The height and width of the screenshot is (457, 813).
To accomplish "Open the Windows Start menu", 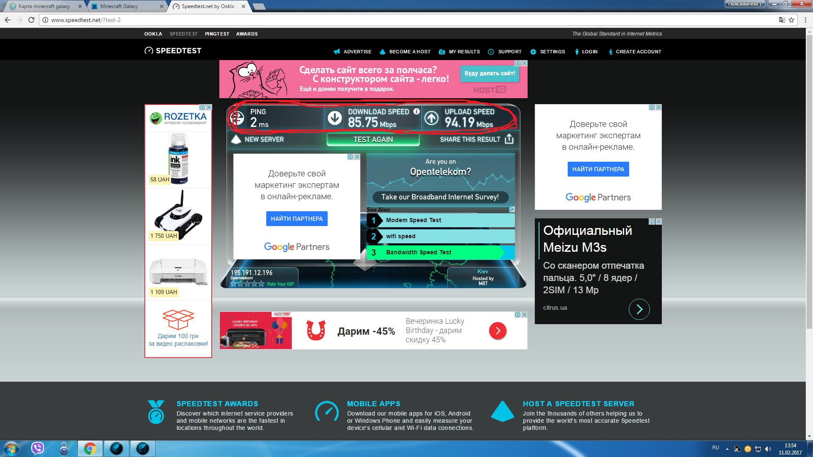I will [x=11, y=449].
